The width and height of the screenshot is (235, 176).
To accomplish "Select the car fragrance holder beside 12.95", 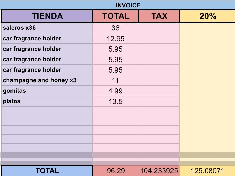I will pos(47,39).
